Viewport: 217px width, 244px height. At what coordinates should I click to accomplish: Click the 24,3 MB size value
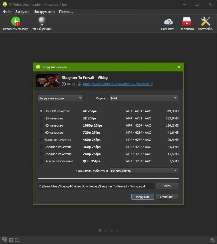click(x=173, y=147)
